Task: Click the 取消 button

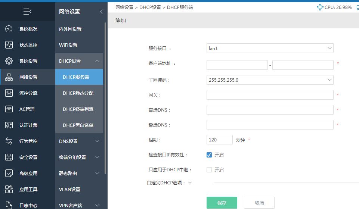Action: [259, 203]
